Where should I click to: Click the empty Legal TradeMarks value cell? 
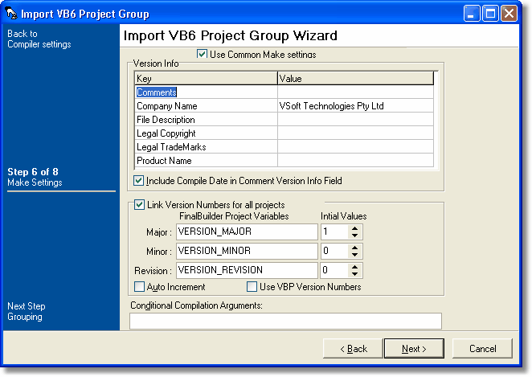coord(355,146)
